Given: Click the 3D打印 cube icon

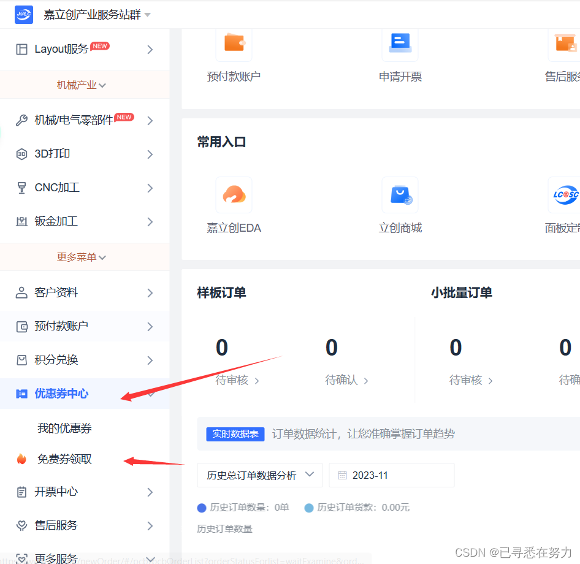Looking at the screenshot, I should [x=22, y=154].
